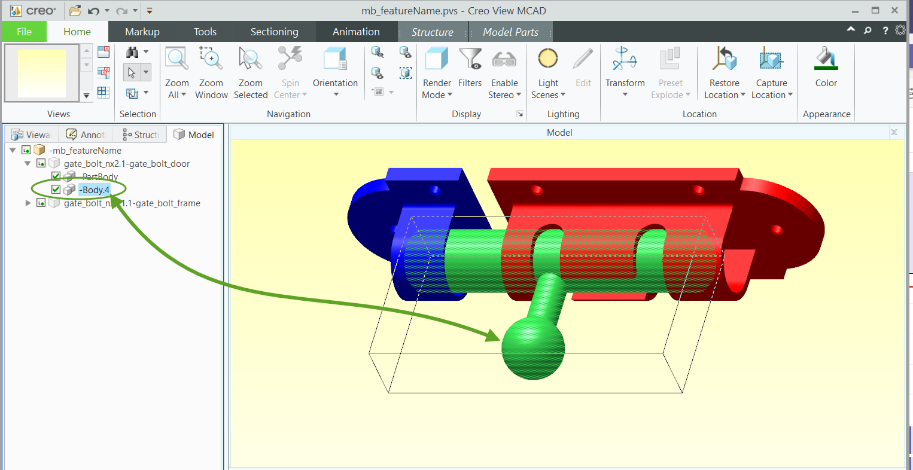Open the Zoom All dropdown arrow

tap(184, 94)
